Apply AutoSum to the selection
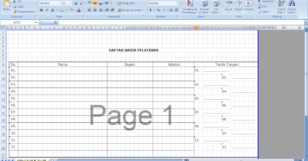 [266, 2]
